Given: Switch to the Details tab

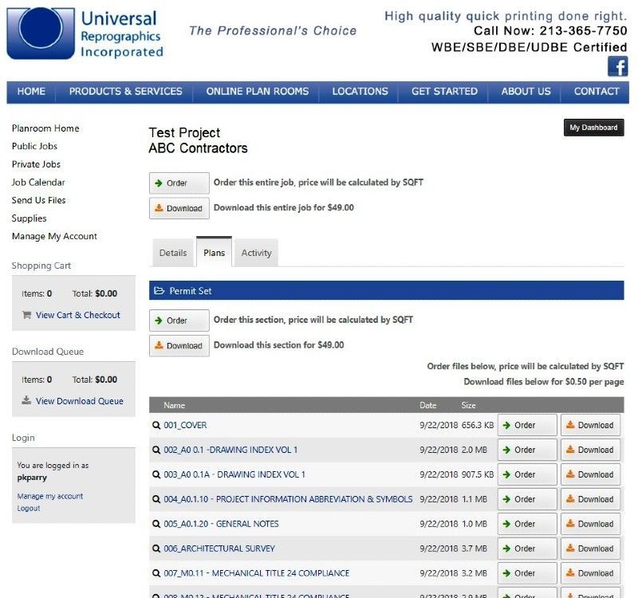Looking at the screenshot, I should point(172,253).
